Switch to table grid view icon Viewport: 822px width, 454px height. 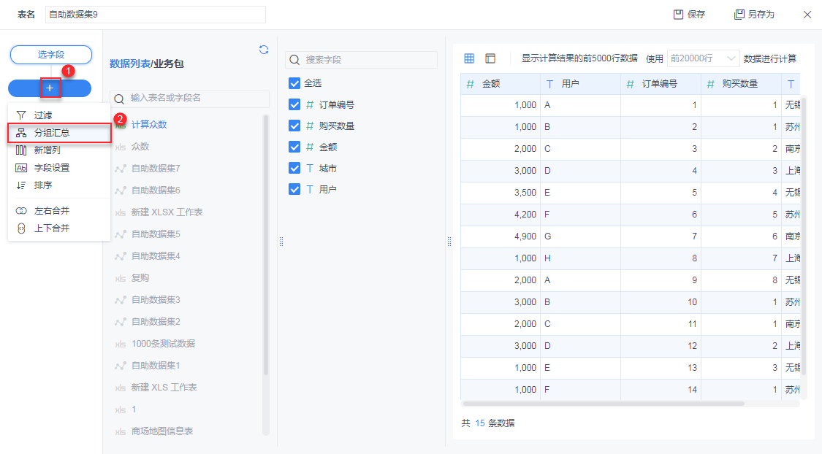(x=469, y=58)
